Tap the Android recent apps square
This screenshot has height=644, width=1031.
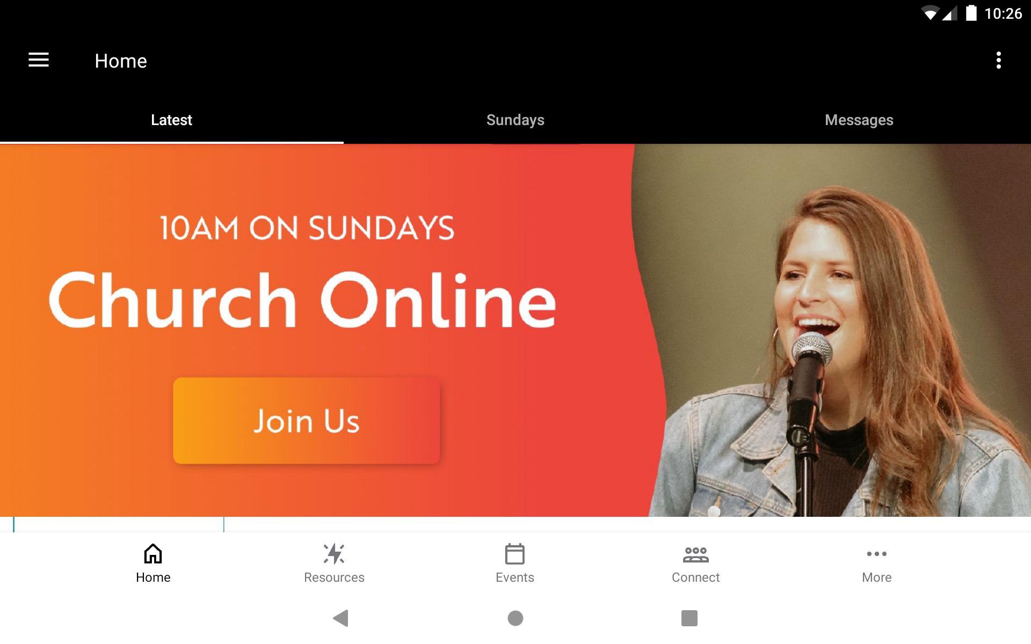point(689,618)
